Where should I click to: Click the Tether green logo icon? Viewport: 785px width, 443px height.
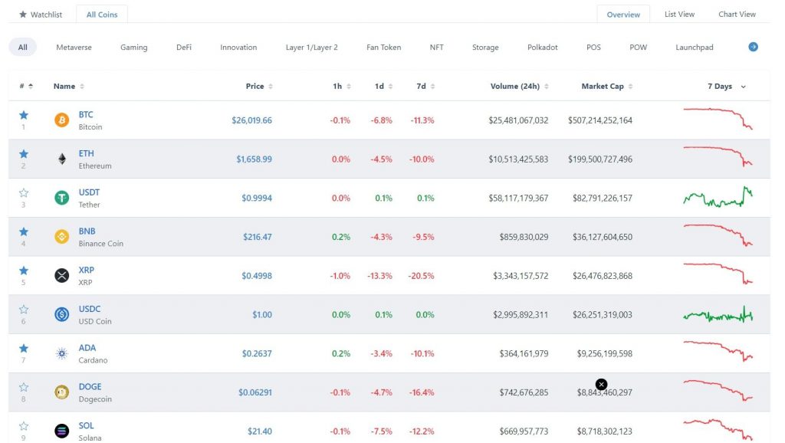click(61, 198)
